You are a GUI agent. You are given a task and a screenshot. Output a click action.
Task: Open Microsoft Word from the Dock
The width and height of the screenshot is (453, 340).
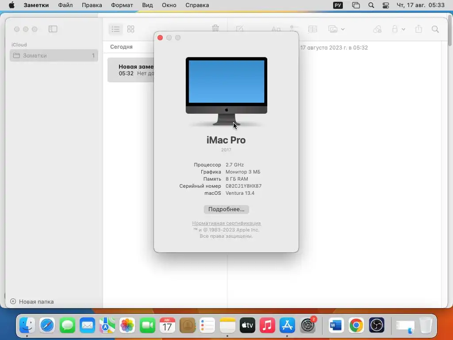[336, 325]
